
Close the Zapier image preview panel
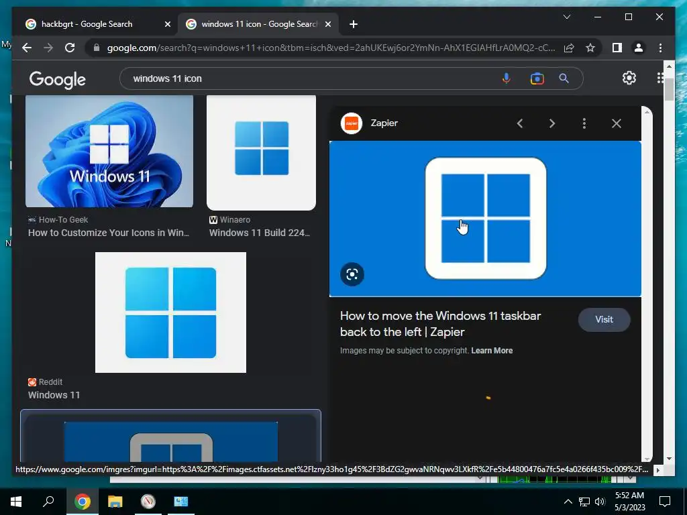click(617, 123)
